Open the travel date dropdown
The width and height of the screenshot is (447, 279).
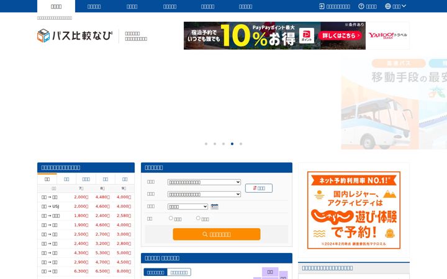(x=187, y=206)
